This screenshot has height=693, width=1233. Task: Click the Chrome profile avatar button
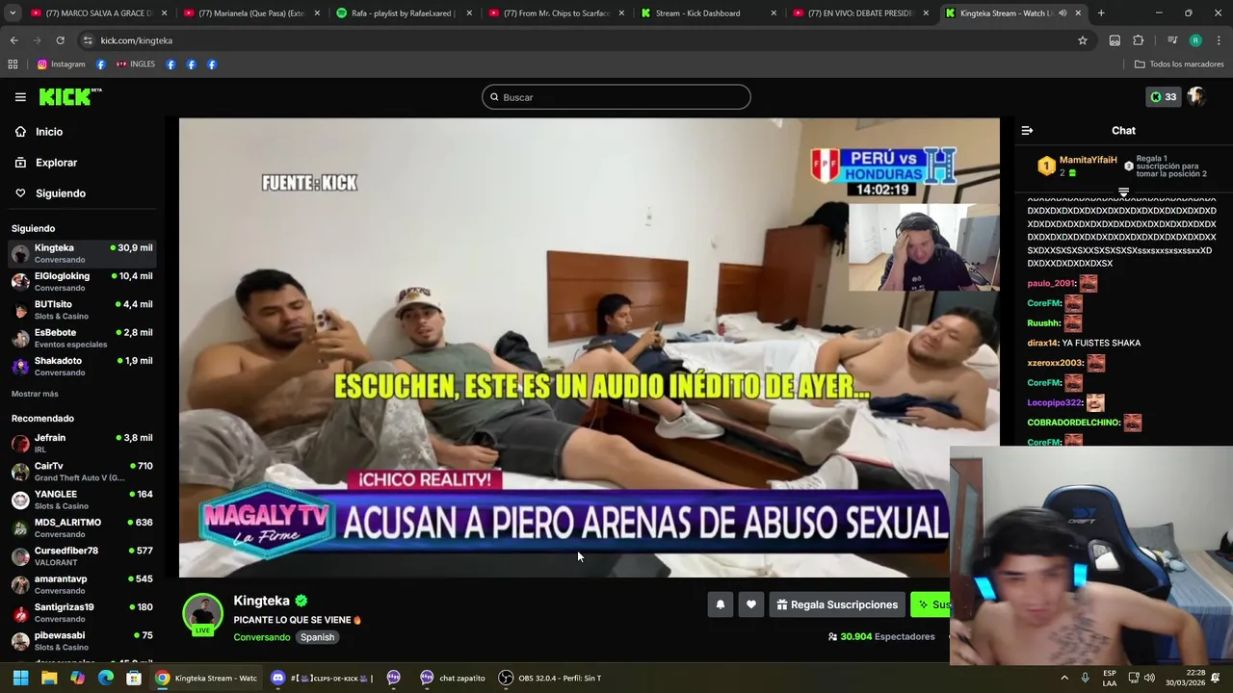click(x=1195, y=40)
